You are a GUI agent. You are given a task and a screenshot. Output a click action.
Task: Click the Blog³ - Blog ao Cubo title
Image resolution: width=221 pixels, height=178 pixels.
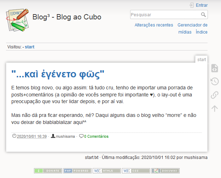[67, 17]
